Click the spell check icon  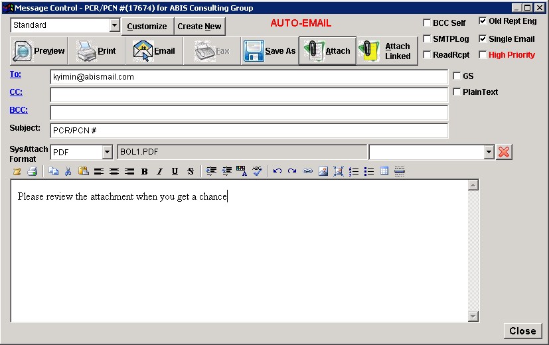tap(258, 171)
